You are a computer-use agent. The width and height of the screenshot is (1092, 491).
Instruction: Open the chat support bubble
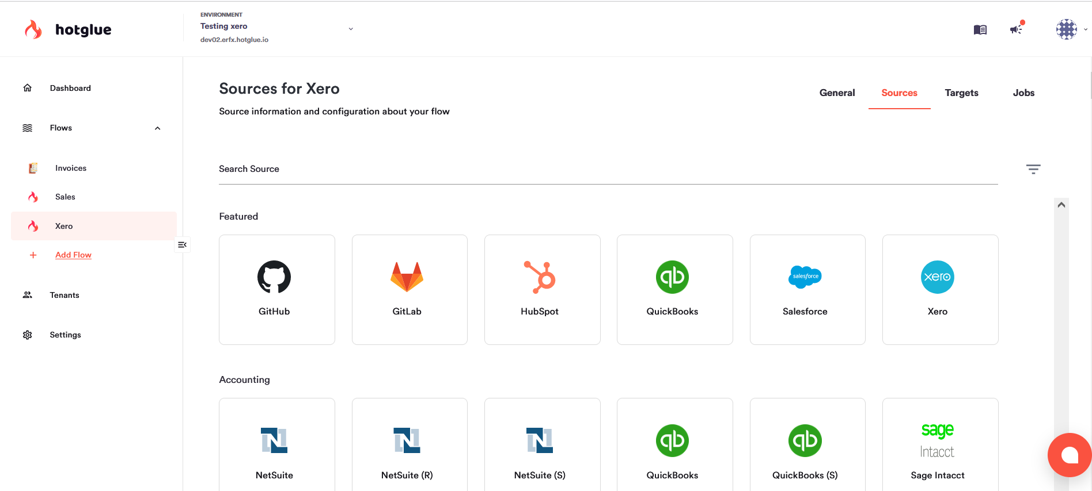(x=1070, y=455)
